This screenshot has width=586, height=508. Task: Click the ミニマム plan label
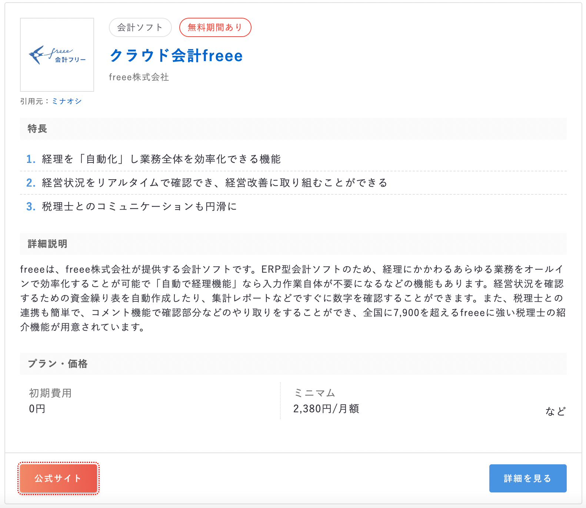pos(314,393)
